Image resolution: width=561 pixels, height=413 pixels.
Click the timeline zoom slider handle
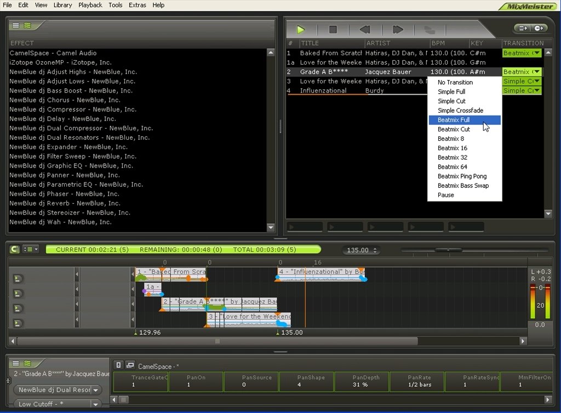pyautogui.click(x=448, y=250)
